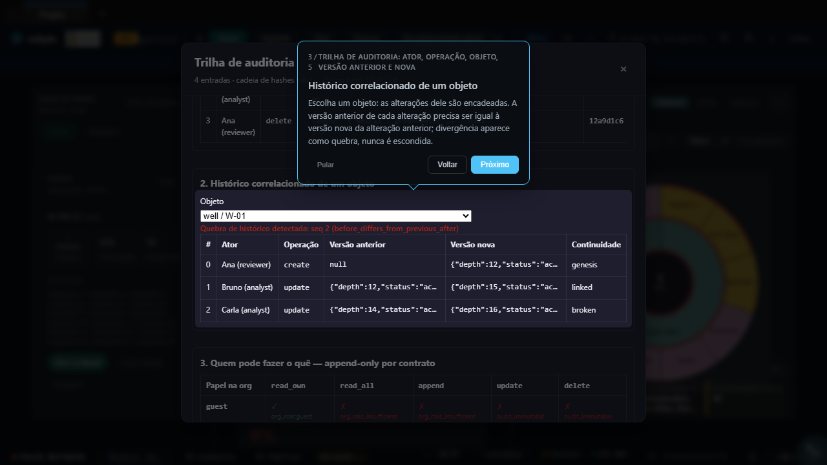Screen dimensions: 827x465
Task: Click the Ator column header
Action: (247, 245)
